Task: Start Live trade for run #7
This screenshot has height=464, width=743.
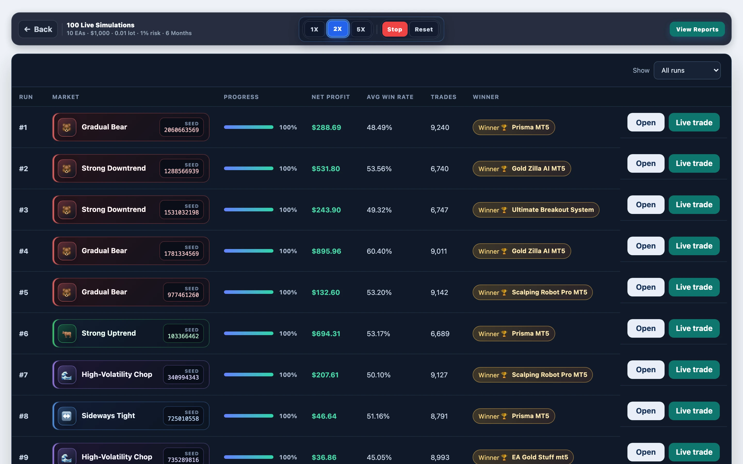Action: pos(694,369)
